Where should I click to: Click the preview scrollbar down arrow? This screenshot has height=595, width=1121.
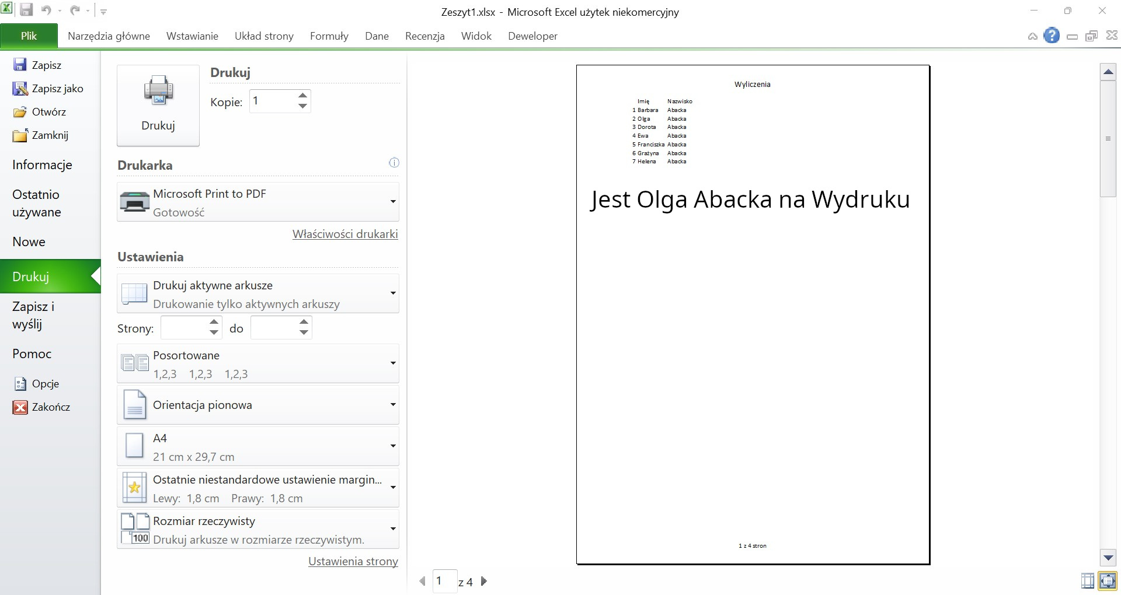pyautogui.click(x=1108, y=558)
